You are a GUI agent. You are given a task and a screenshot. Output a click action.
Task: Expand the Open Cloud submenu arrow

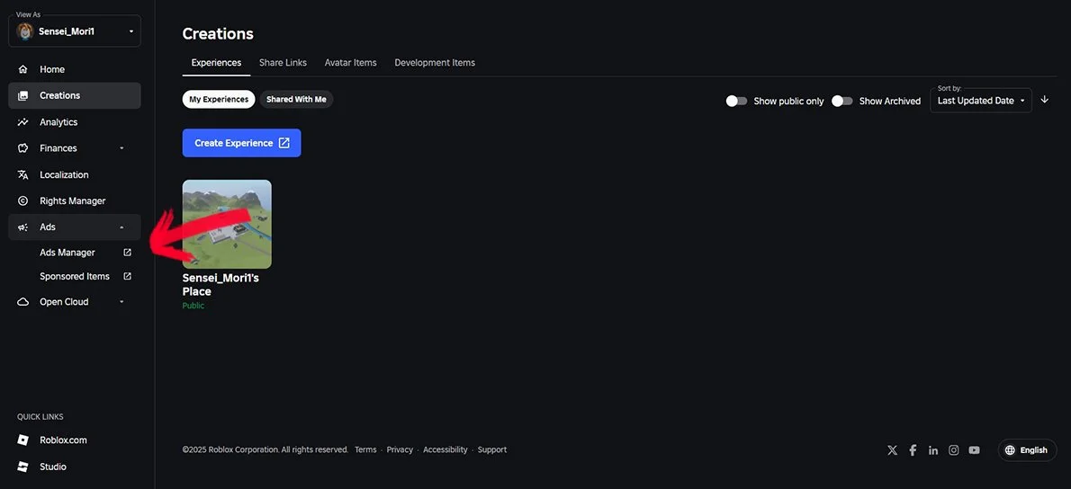tap(121, 302)
